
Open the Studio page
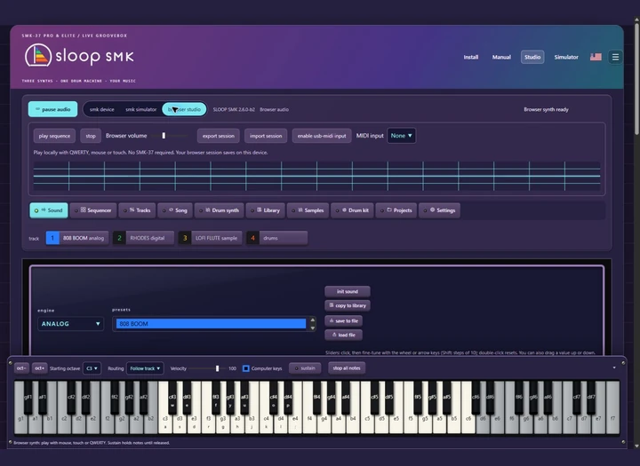click(x=532, y=57)
